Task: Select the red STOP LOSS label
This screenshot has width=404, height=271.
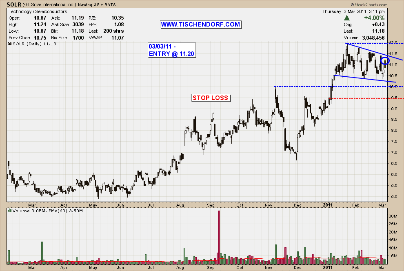Action: (210, 98)
